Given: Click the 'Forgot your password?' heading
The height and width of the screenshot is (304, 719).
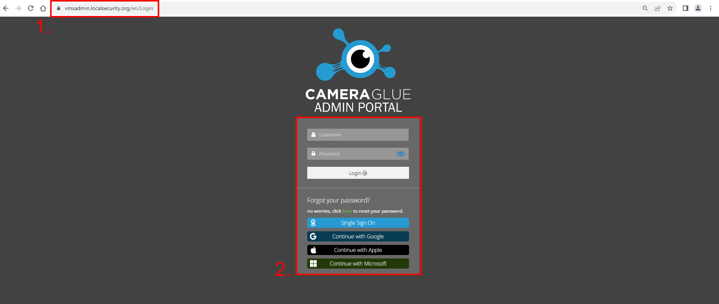Looking at the screenshot, I should pos(338,200).
